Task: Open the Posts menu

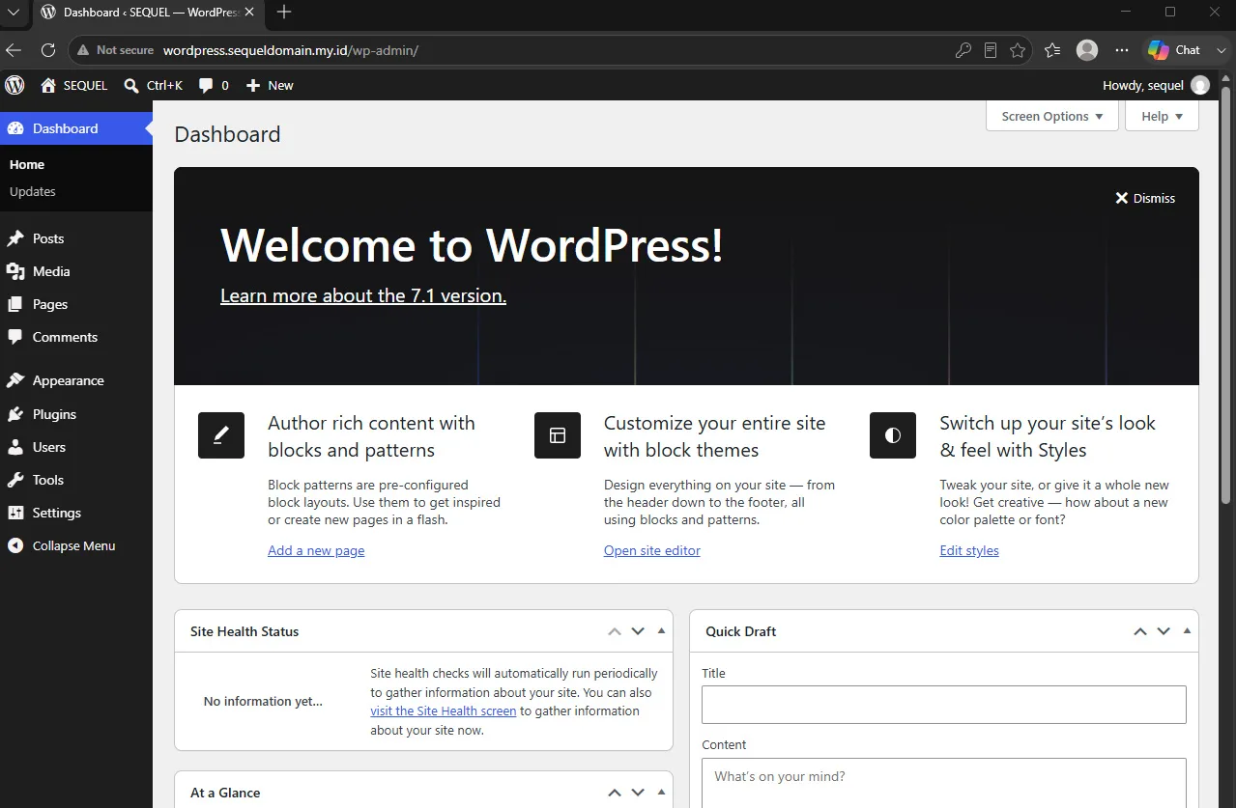Action: click(76, 238)
